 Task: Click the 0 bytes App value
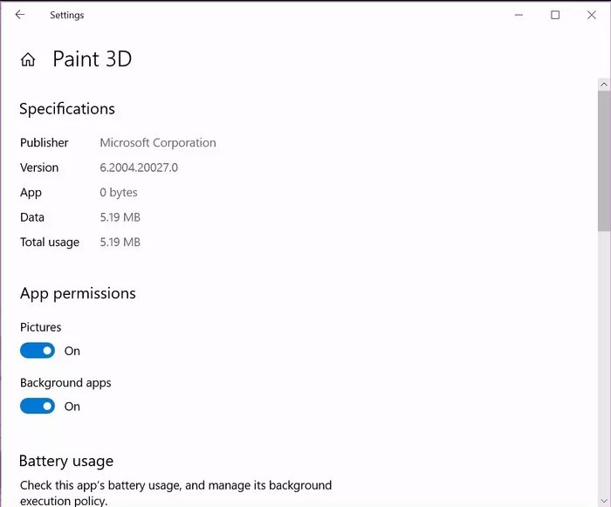coord(119,193)
